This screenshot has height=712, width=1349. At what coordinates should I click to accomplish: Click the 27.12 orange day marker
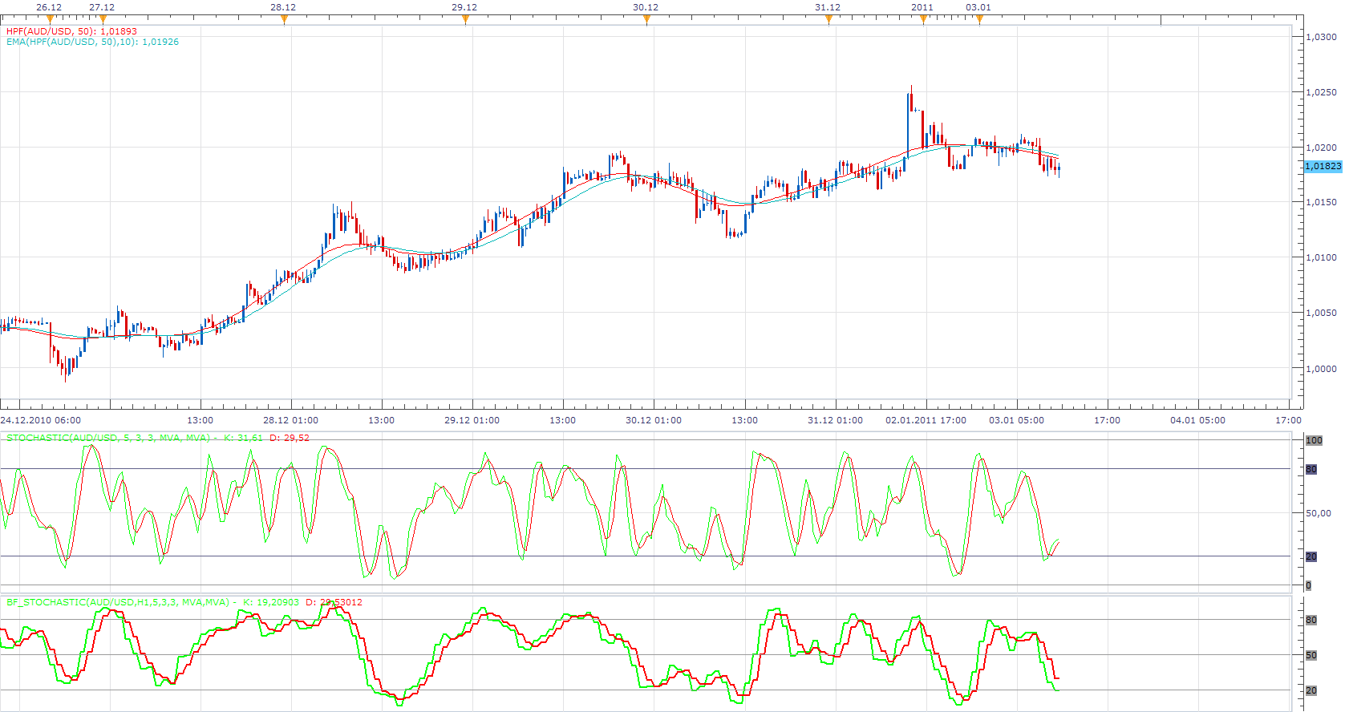coord(103,19)
